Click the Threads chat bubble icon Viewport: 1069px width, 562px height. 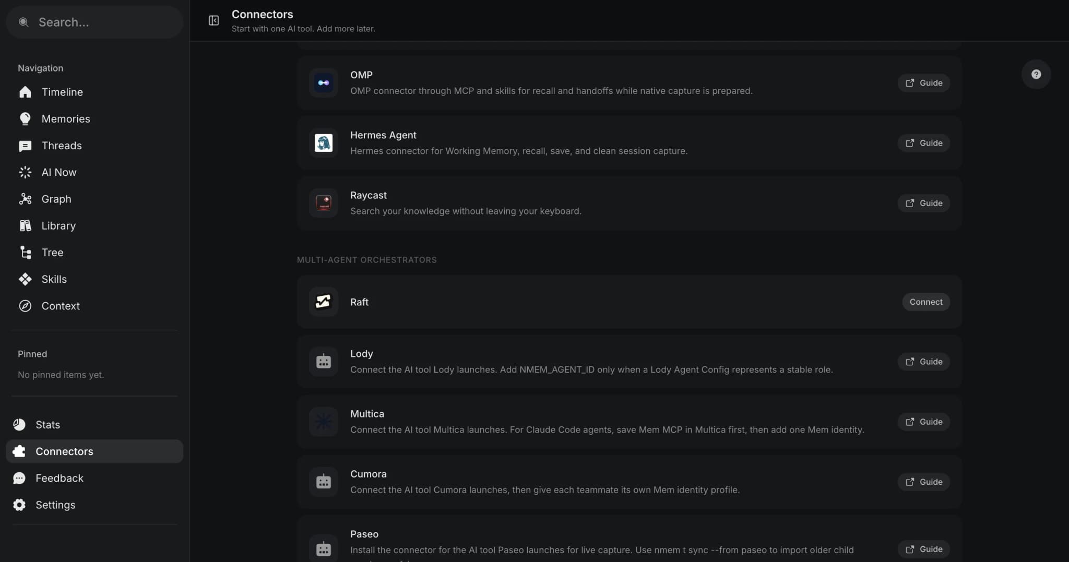(x=25, y=146)
